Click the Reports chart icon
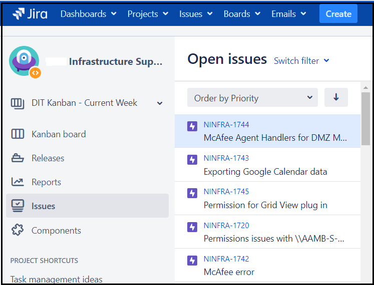Viewport: 374px width, 285px height. pyautogui.click(x=18, y=182)
